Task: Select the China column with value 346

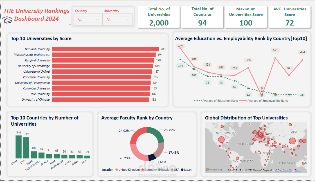Action: click(19, 147)
